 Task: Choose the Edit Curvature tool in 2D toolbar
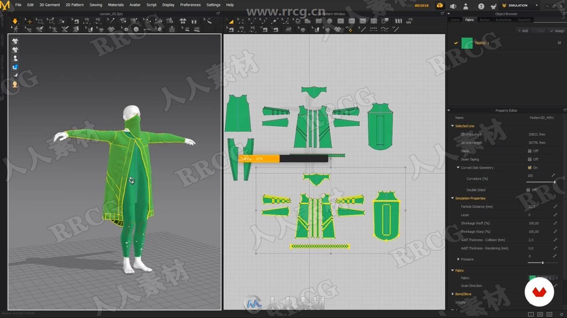click(x=252, y=21)
